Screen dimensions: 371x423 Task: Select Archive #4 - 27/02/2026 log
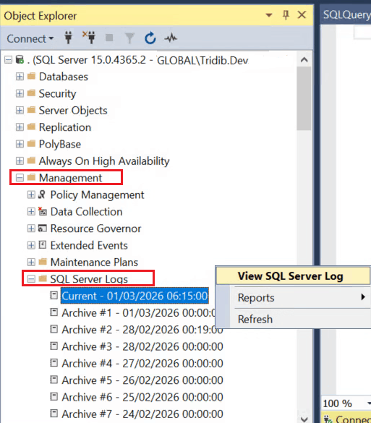point(142,364)
